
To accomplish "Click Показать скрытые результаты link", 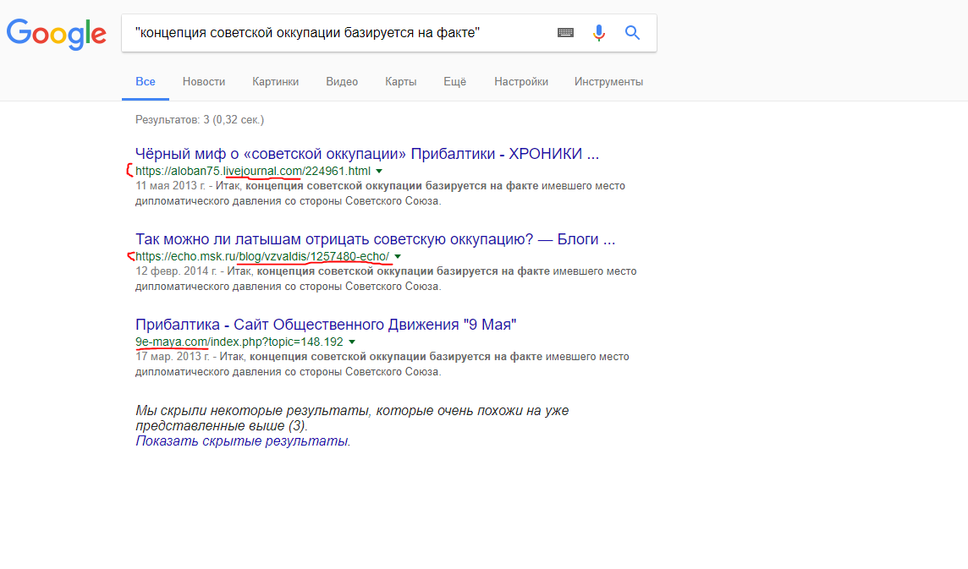I will (x=241, y=440).
